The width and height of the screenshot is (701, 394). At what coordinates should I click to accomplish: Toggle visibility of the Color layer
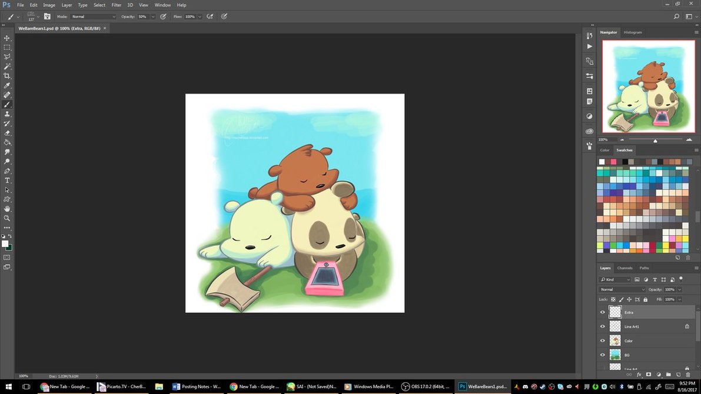602,340
